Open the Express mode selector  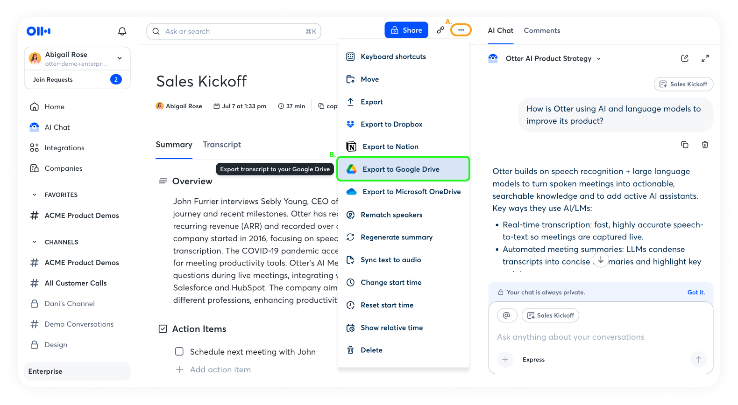click(533, 360)
